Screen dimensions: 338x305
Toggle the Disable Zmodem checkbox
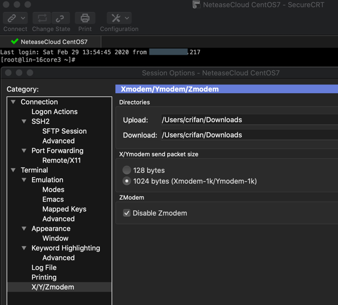coord(127,213)
